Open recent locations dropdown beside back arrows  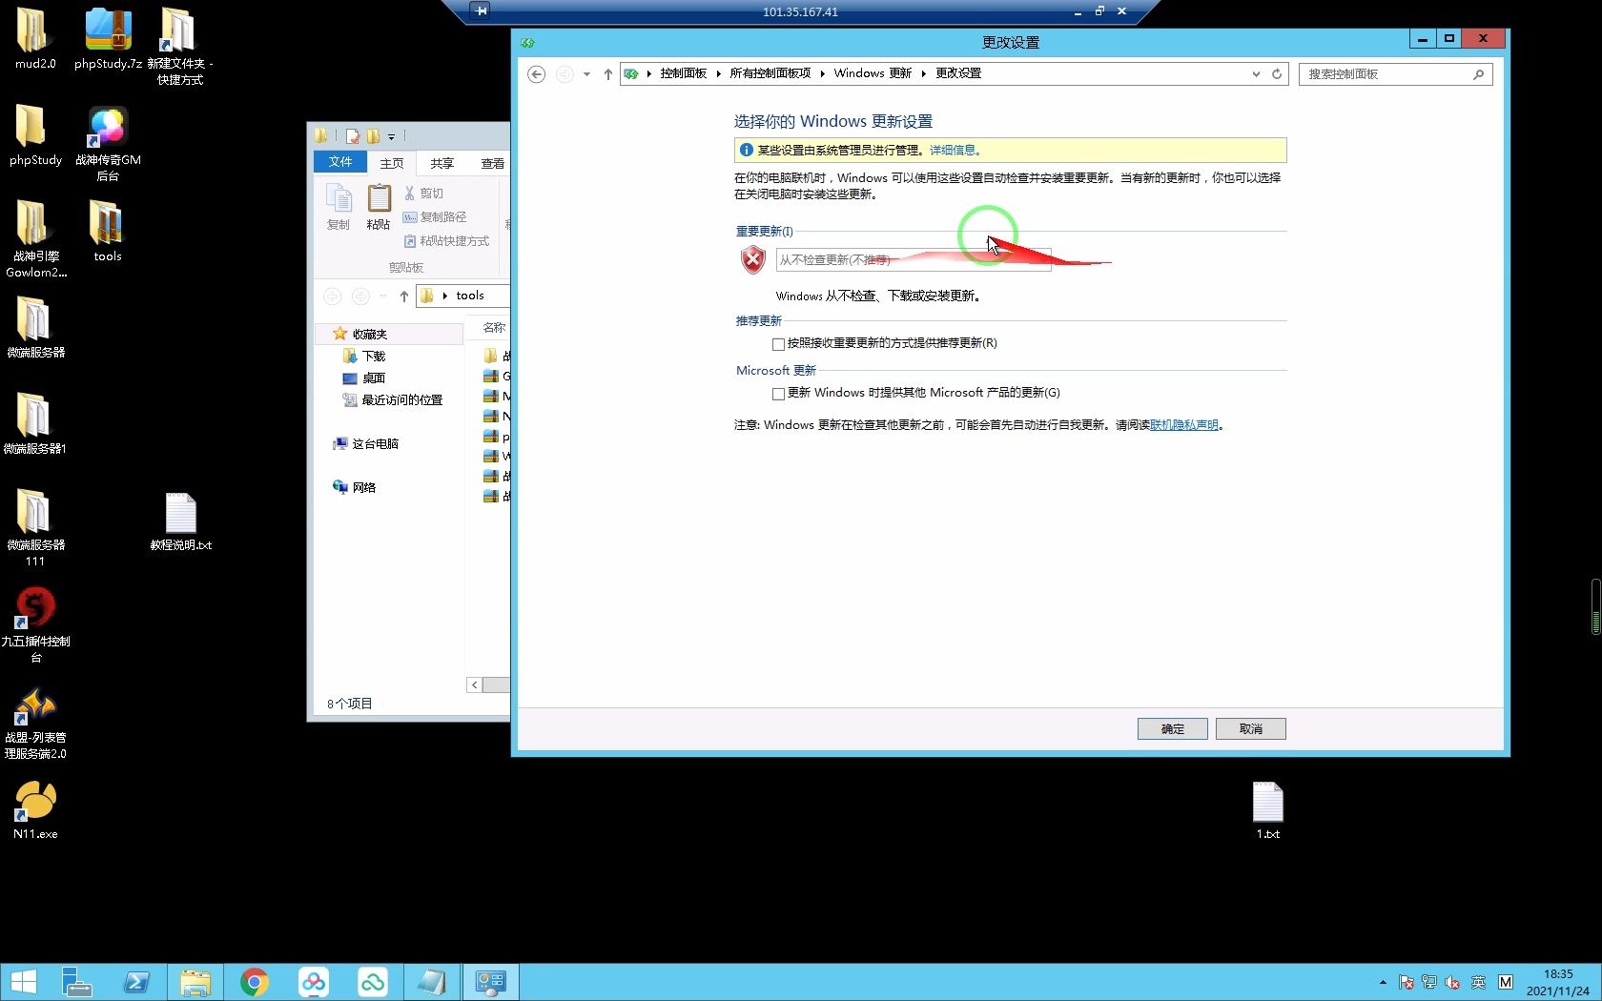(x=586, y=74)
